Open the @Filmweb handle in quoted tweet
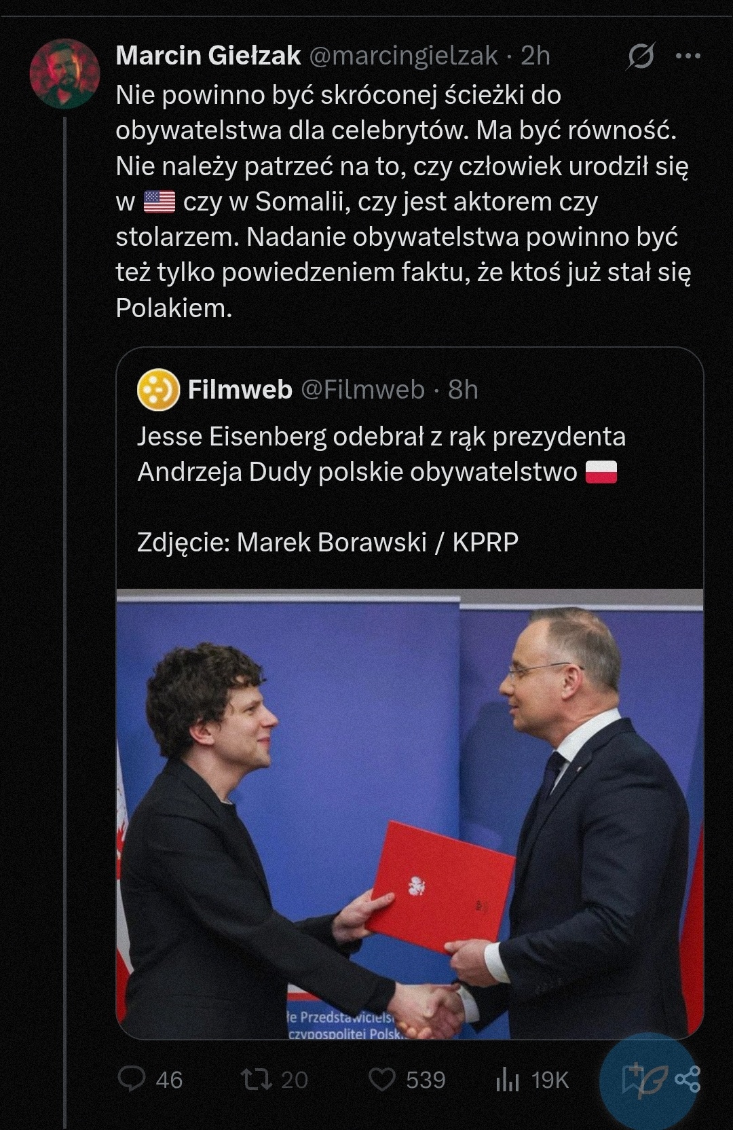Viewport: 733px width, 1130px height. pyautogui.click(x=362, y=390)
